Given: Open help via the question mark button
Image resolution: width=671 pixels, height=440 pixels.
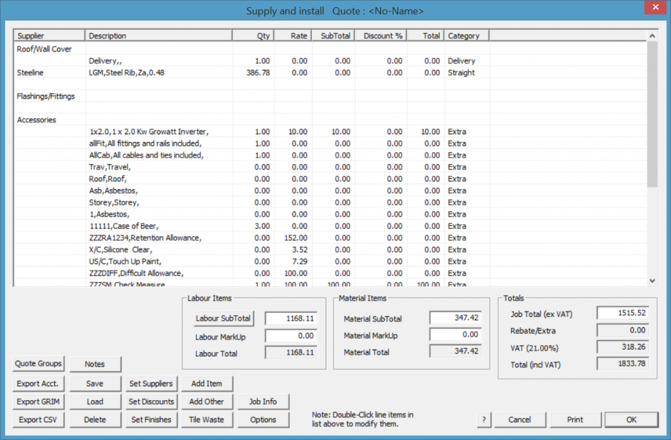Looking at the screenshot, I should (x=484, y=419).
